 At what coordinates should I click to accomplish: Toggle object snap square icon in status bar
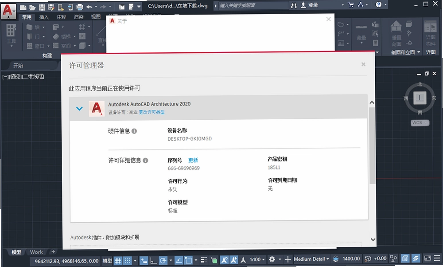click(x=188, y=260)
